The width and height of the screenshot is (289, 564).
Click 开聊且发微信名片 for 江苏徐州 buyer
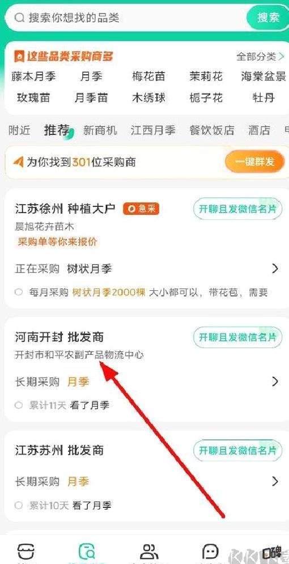[x=237, y=209]
